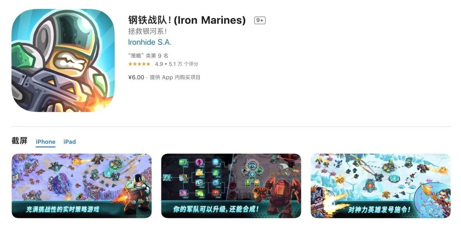461x228 pixels.
Task: Open the first screenshot with purple terrain
Action: 82,186
